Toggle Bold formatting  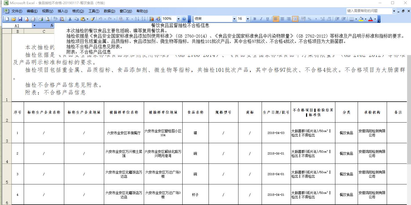[x=255, y=19]
